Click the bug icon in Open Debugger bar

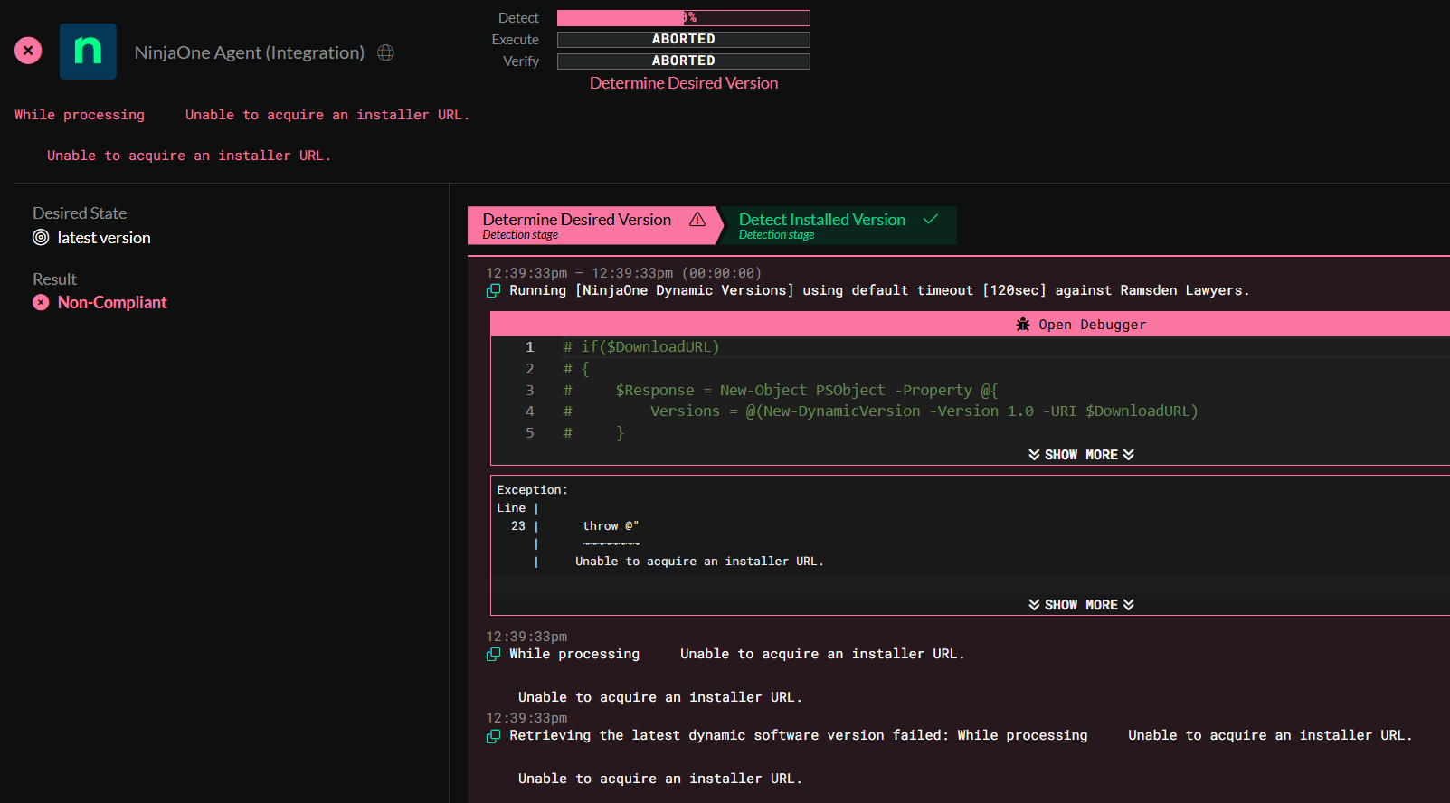[x=1023, y=325]
